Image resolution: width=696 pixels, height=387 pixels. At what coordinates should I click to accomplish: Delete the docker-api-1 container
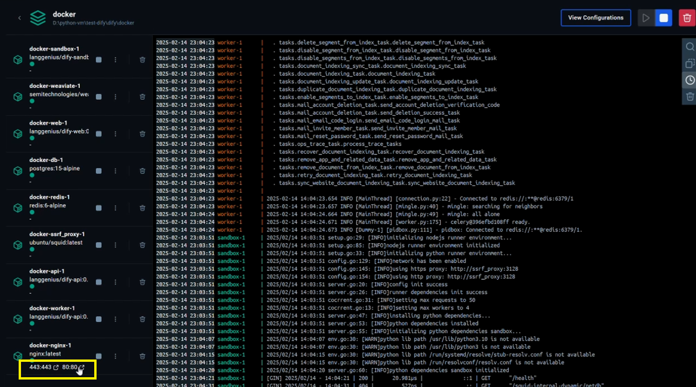tap(142, 282)
